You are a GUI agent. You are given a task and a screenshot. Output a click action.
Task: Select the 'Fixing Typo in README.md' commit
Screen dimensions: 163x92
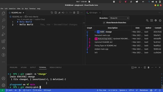click(124, 45)
